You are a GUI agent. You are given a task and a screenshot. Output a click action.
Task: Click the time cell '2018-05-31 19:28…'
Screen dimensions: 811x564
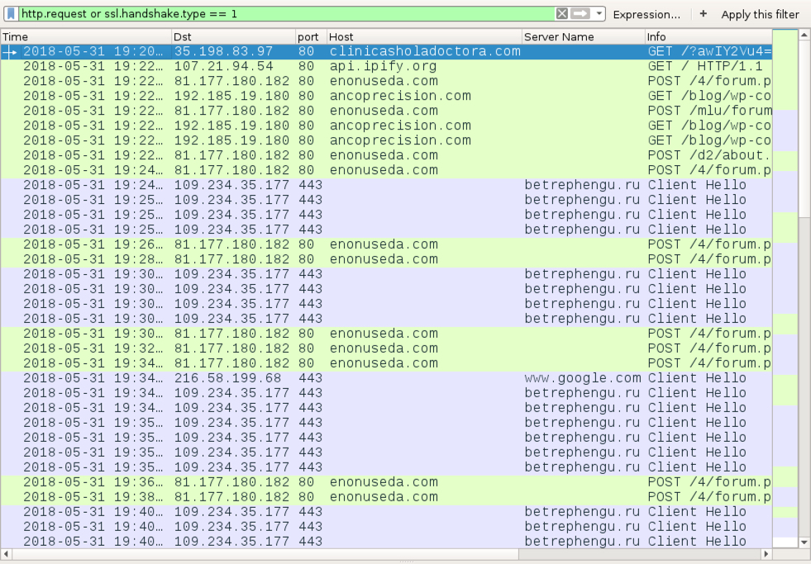click(x=93, y=259)
